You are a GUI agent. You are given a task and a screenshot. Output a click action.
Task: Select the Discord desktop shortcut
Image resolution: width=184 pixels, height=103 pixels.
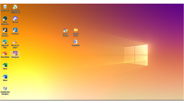15,19
